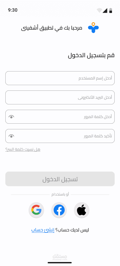
Task: Tap the cellular signal status icon
Action: point(105,11)
